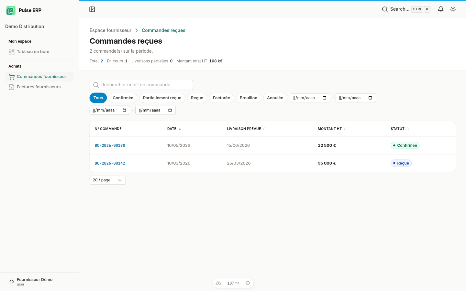Open Commandes fournisseur in sidebar

tap(39, 77)
